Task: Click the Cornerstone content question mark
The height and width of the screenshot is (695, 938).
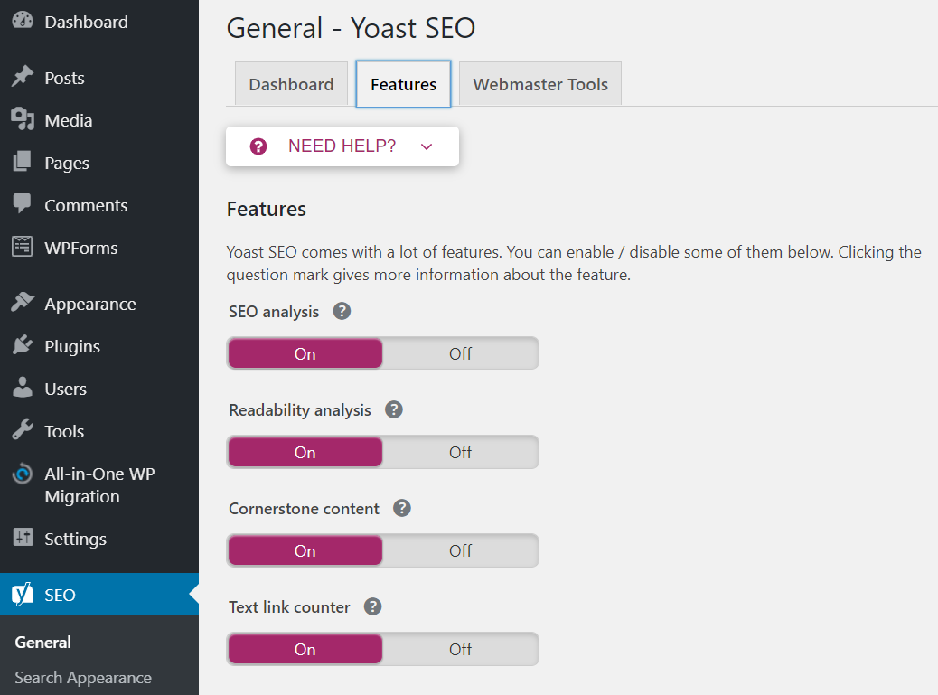Action: click(402, 508)
